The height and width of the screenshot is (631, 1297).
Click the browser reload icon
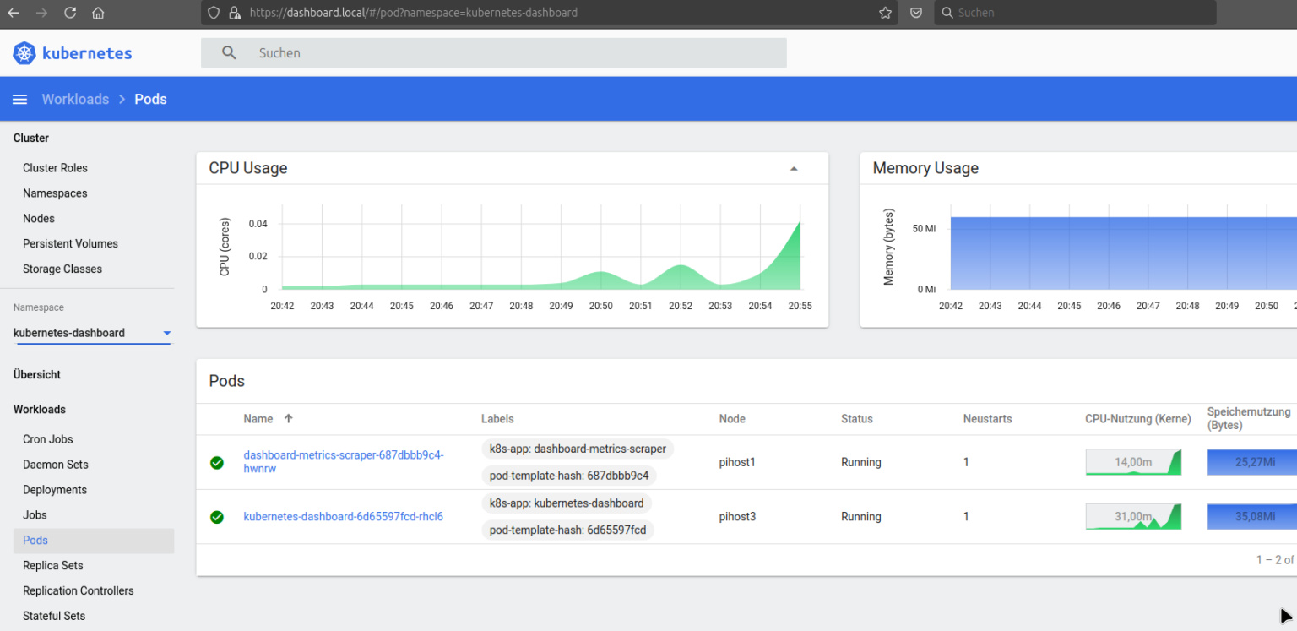click(x=70, y=13)
